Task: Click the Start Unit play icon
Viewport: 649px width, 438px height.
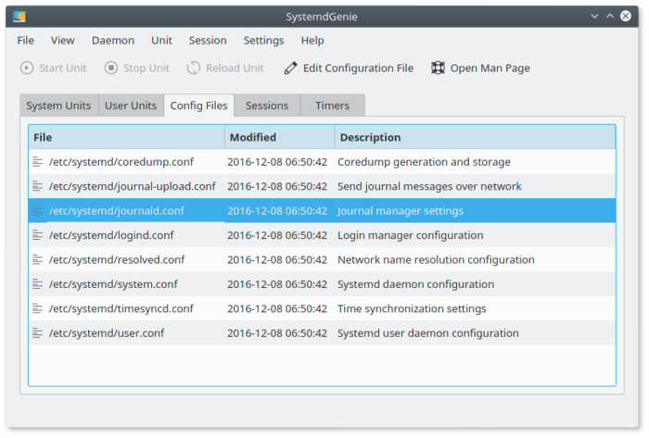Action: coord(27,68)
